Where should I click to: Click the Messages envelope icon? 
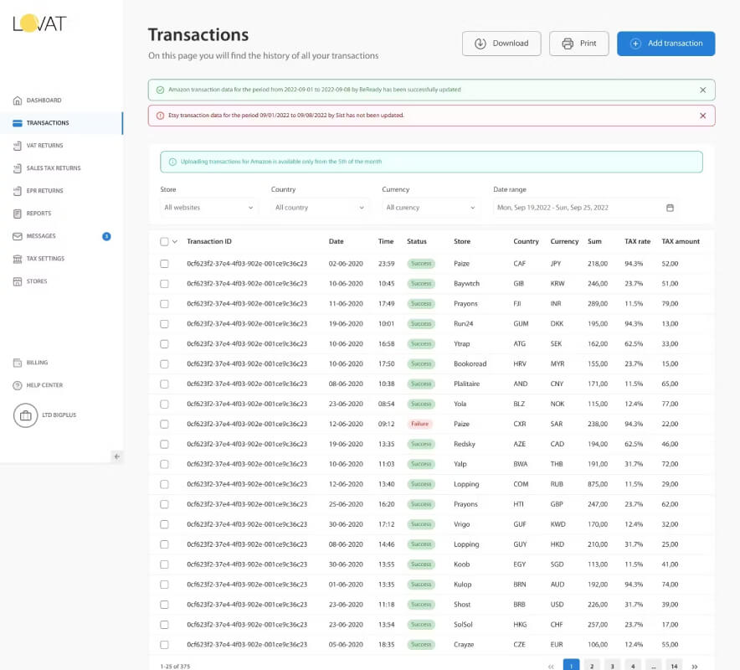pos(18,236)
